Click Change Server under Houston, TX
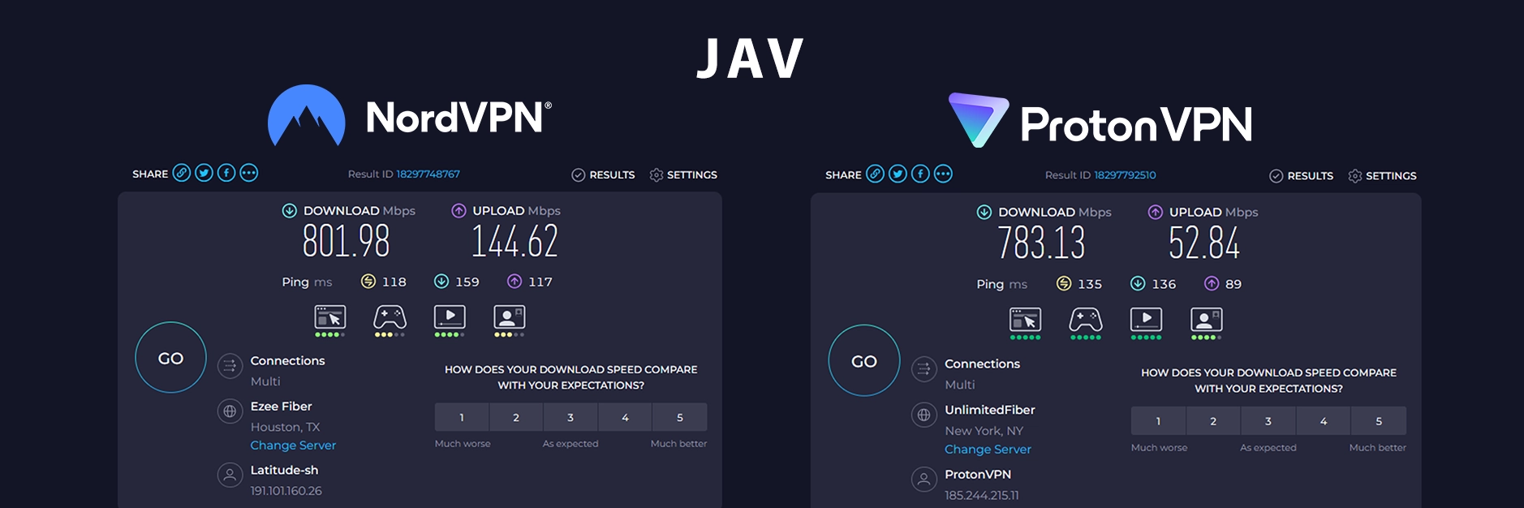 tap(293, 446)
